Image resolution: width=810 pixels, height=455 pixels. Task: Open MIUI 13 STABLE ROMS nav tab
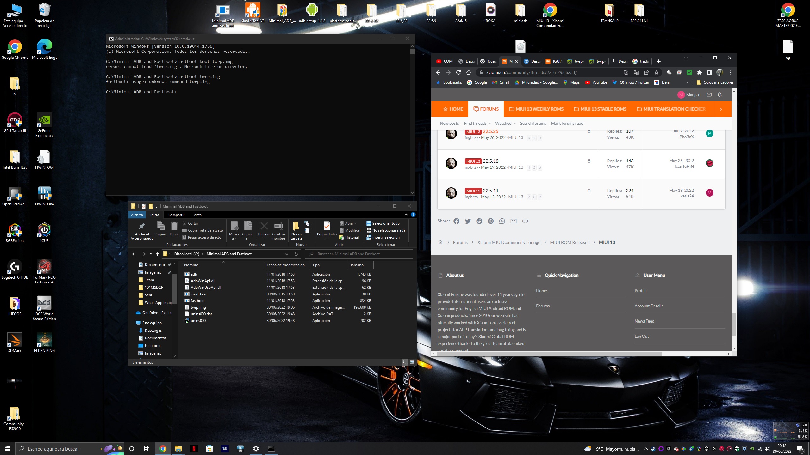coord(600,109)
